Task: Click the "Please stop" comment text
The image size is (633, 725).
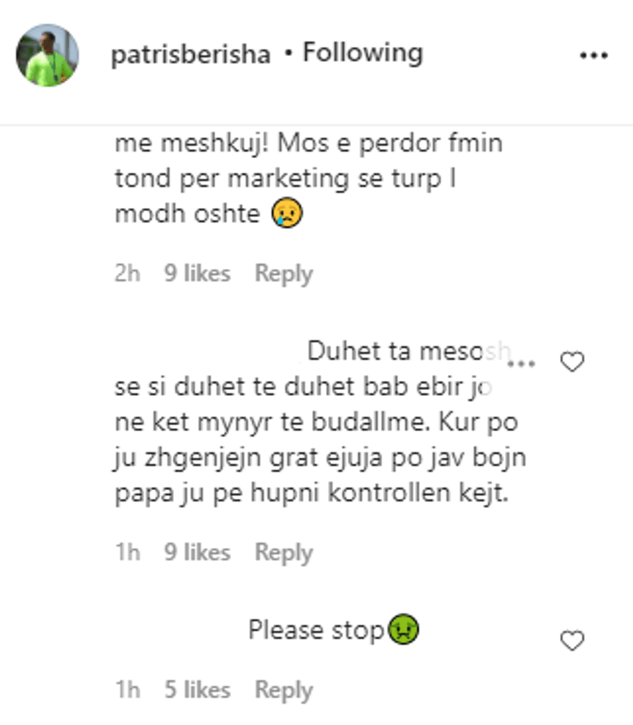Action: pos(316,630)
